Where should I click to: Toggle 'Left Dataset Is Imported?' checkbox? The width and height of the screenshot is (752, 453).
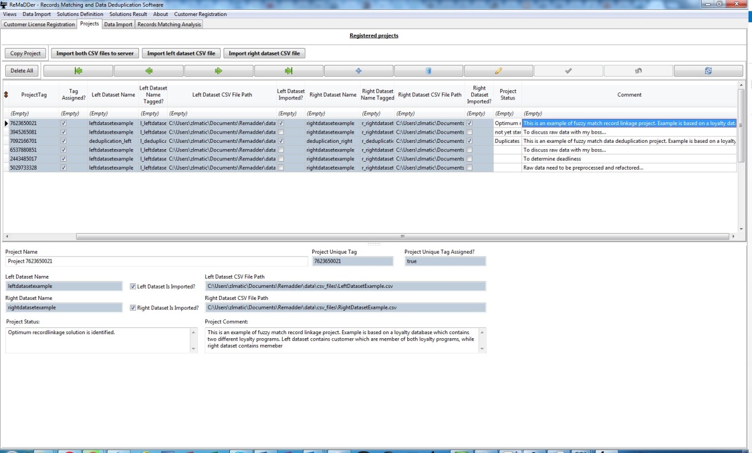point(133,287)
